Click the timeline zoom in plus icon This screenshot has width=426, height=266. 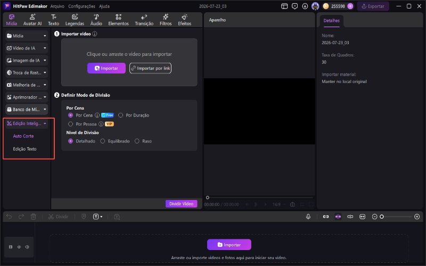point(417,217)
